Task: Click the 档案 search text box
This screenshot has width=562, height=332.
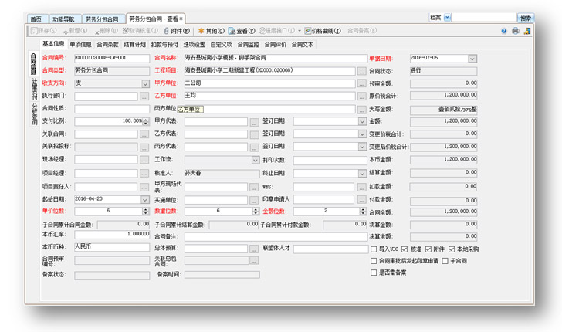Action: (x=484, y=18)
